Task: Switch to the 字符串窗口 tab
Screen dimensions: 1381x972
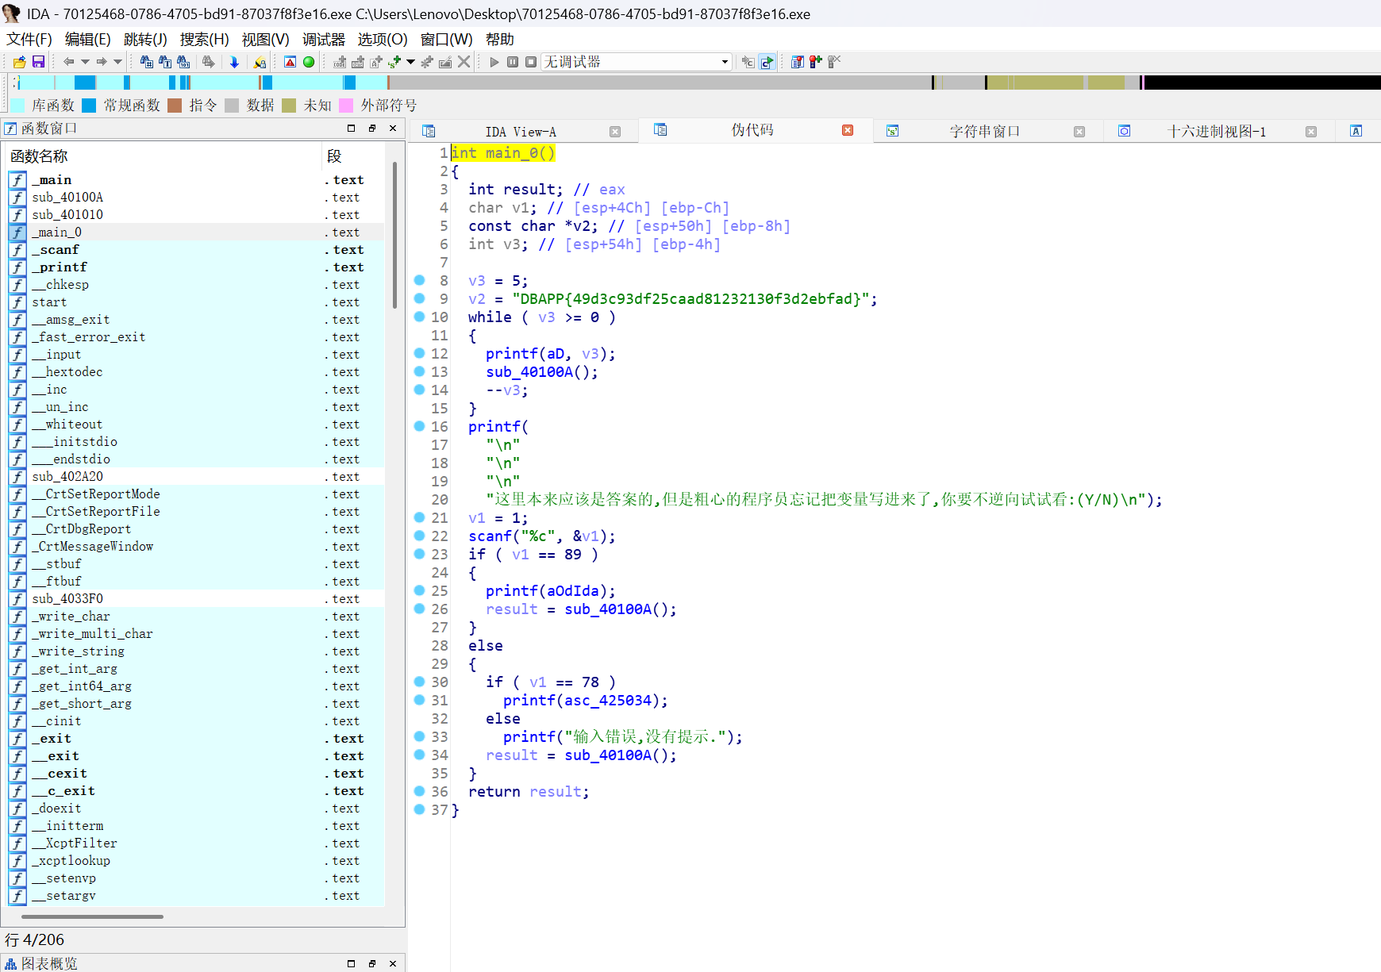Action: click(984, 132)
